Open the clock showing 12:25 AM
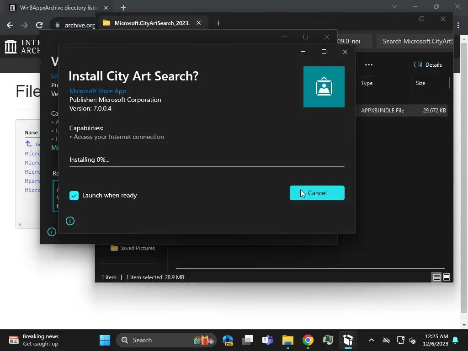The image size is (468, 351). click(436, 340)
